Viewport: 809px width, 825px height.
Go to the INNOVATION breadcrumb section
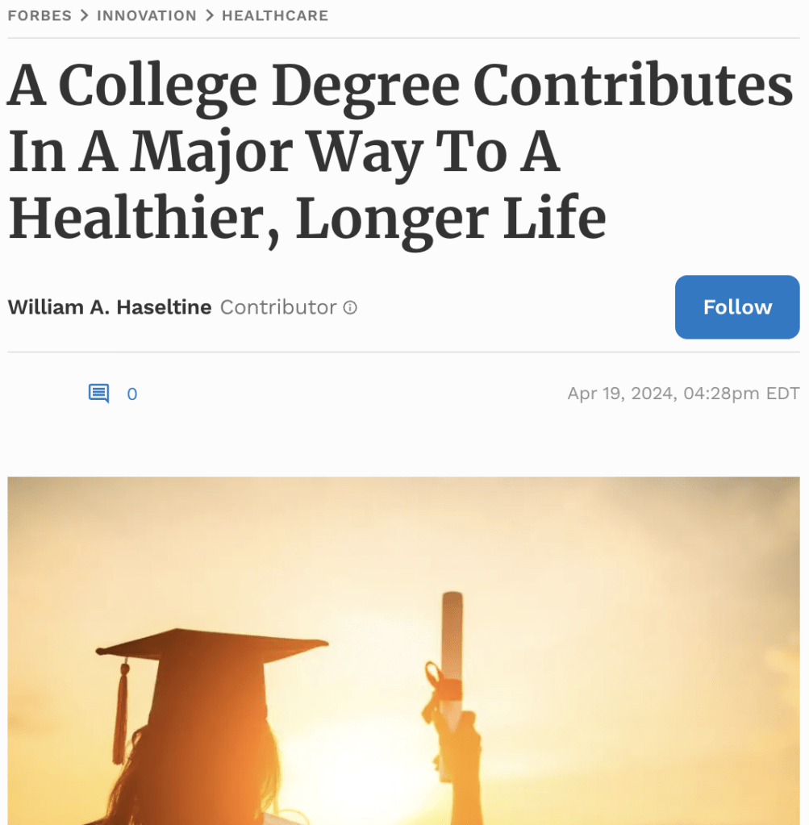tap(146, 15)
